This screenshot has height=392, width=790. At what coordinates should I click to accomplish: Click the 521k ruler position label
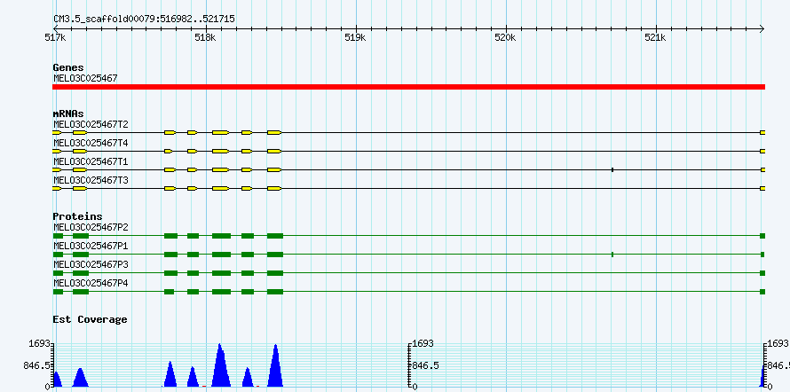(656, 37)
